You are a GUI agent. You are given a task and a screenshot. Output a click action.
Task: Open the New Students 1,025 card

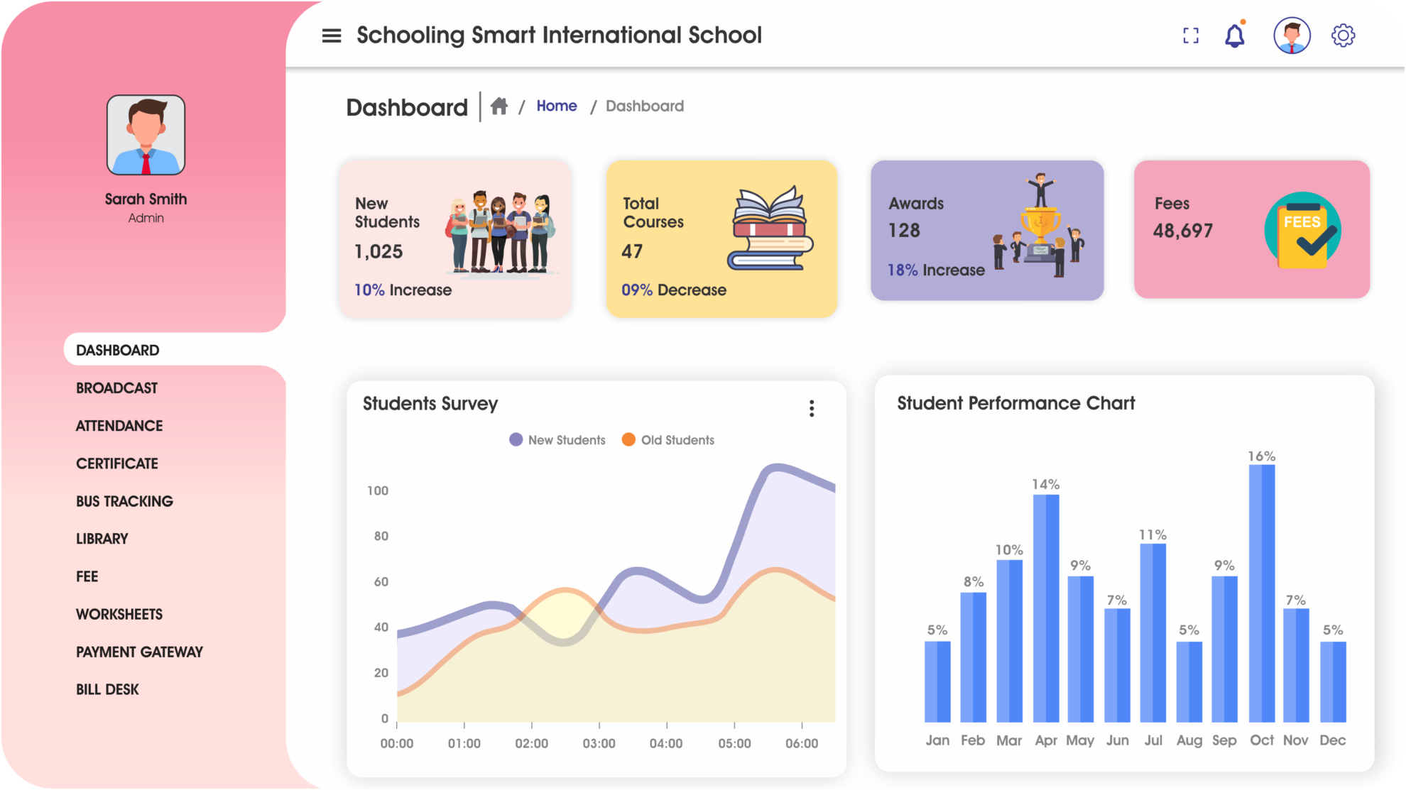pyautogui.click(x=455, y=238)
